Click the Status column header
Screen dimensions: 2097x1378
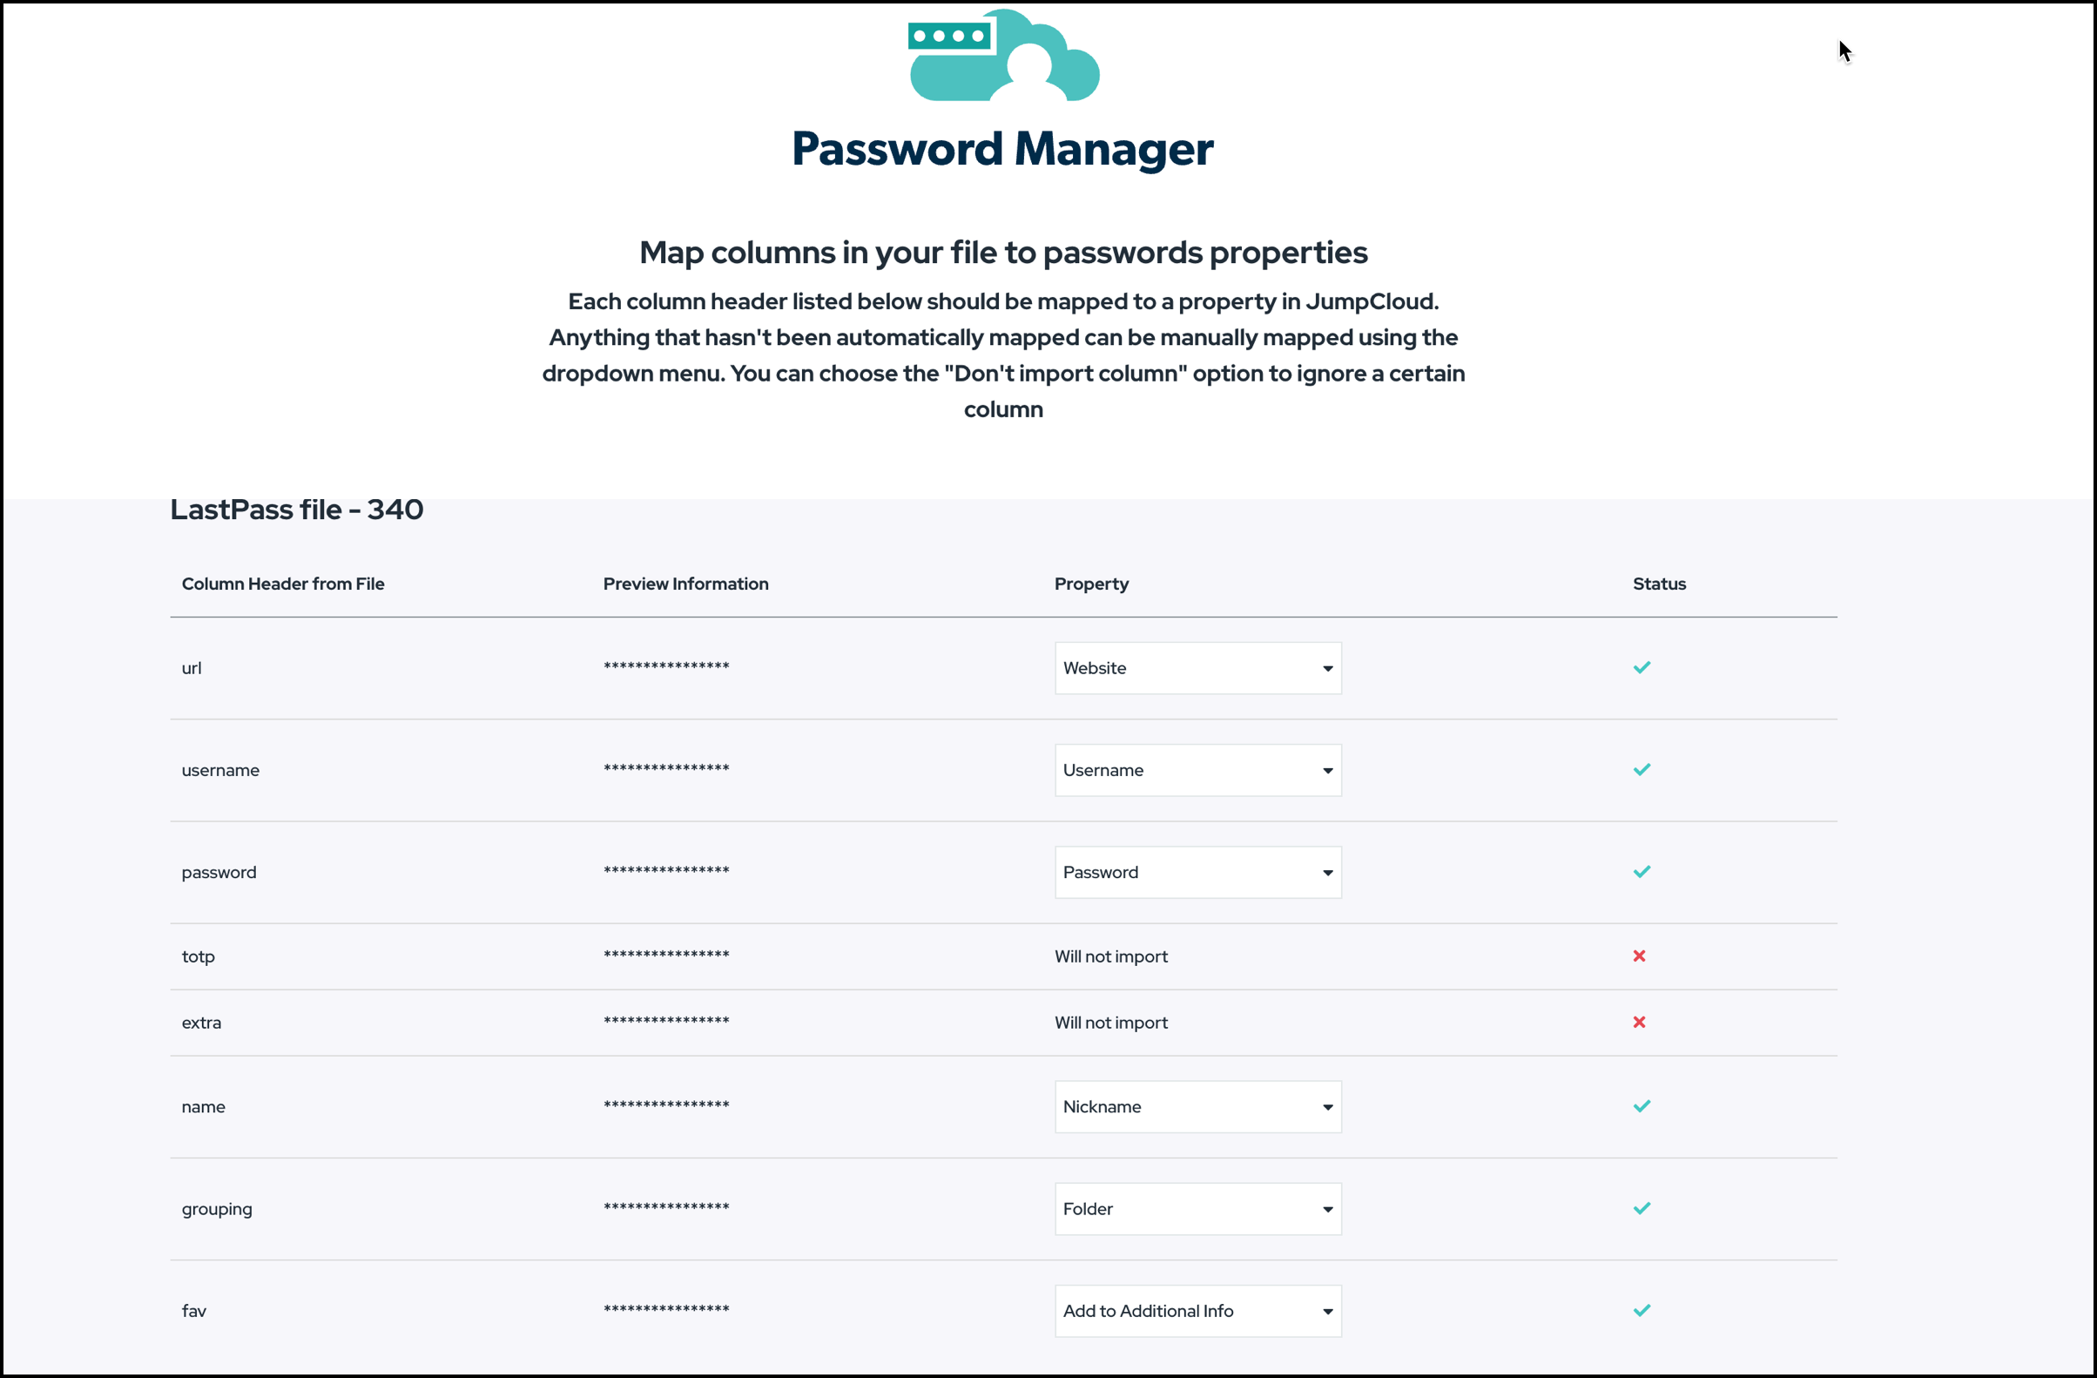pyautogui.click(x=1658, y=584)
